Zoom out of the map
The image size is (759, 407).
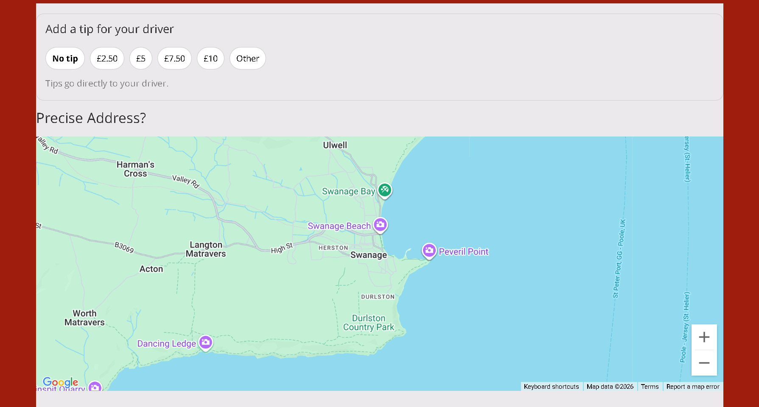704,363
